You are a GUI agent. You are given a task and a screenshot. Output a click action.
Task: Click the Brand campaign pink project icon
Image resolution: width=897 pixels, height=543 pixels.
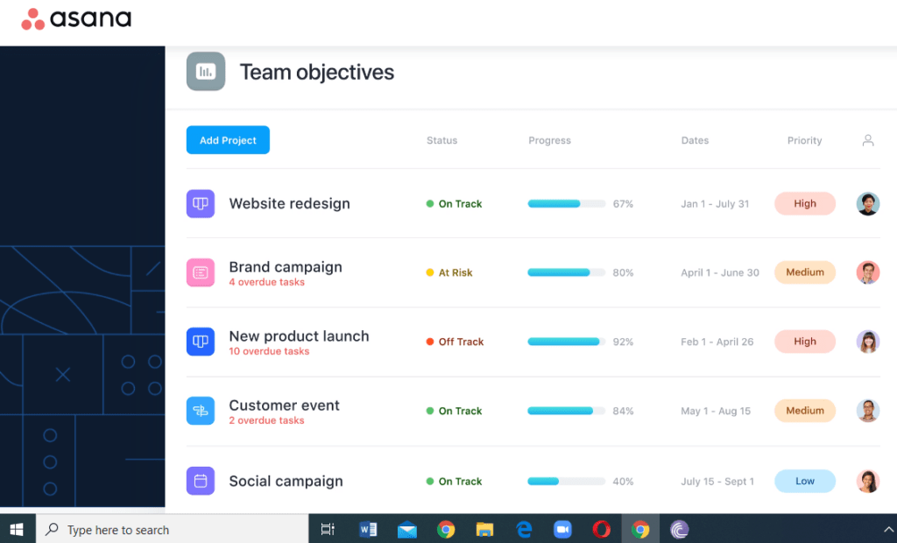click(x=200, y=272)
